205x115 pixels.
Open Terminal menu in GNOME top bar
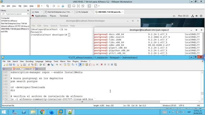[64, 16]
